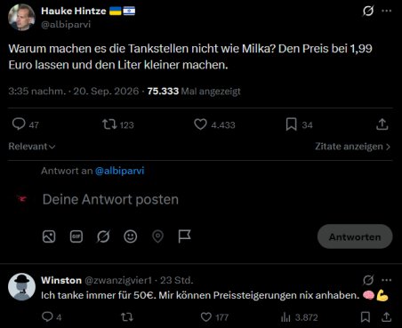Open Hauke Hintze's profile picture
Image resolution: width=402 pixels, height=328 pixels.
coord(21,17)
